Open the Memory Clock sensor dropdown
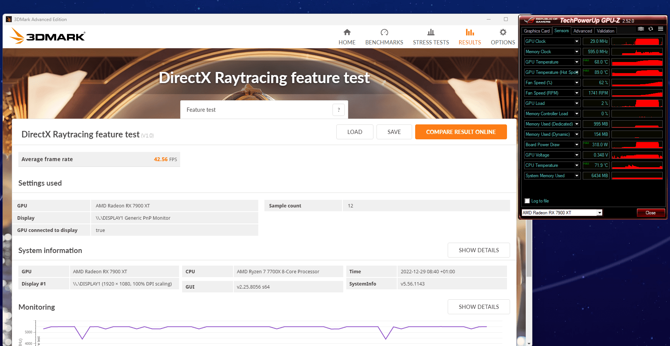Viewport: 670px width, 346px height. pos(577,52)
